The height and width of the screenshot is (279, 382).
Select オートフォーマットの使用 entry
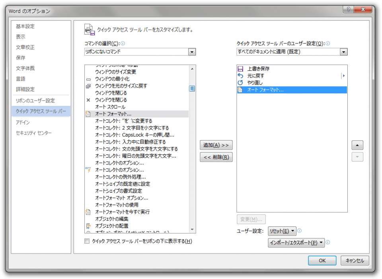[136, 205]
